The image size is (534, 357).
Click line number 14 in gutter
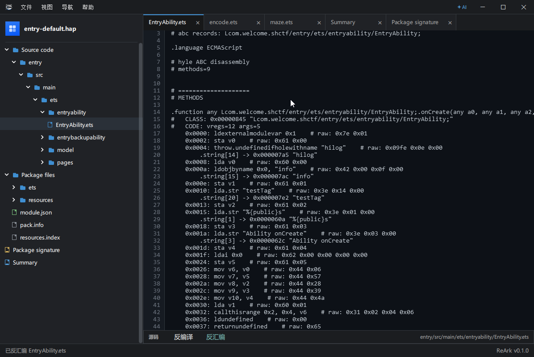pos(157,112)
